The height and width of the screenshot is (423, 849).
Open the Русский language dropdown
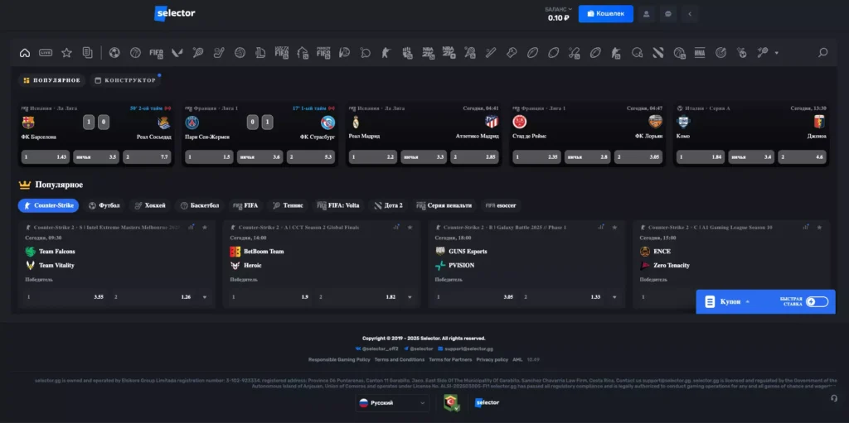tap(392, 402)
